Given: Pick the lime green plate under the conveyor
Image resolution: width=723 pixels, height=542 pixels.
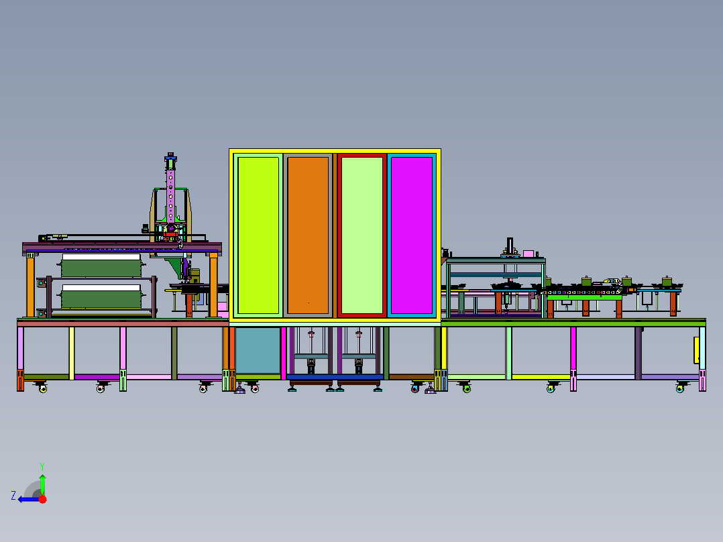Looking at the screenshot, I should pyautogui.click(x=584, y=298).
